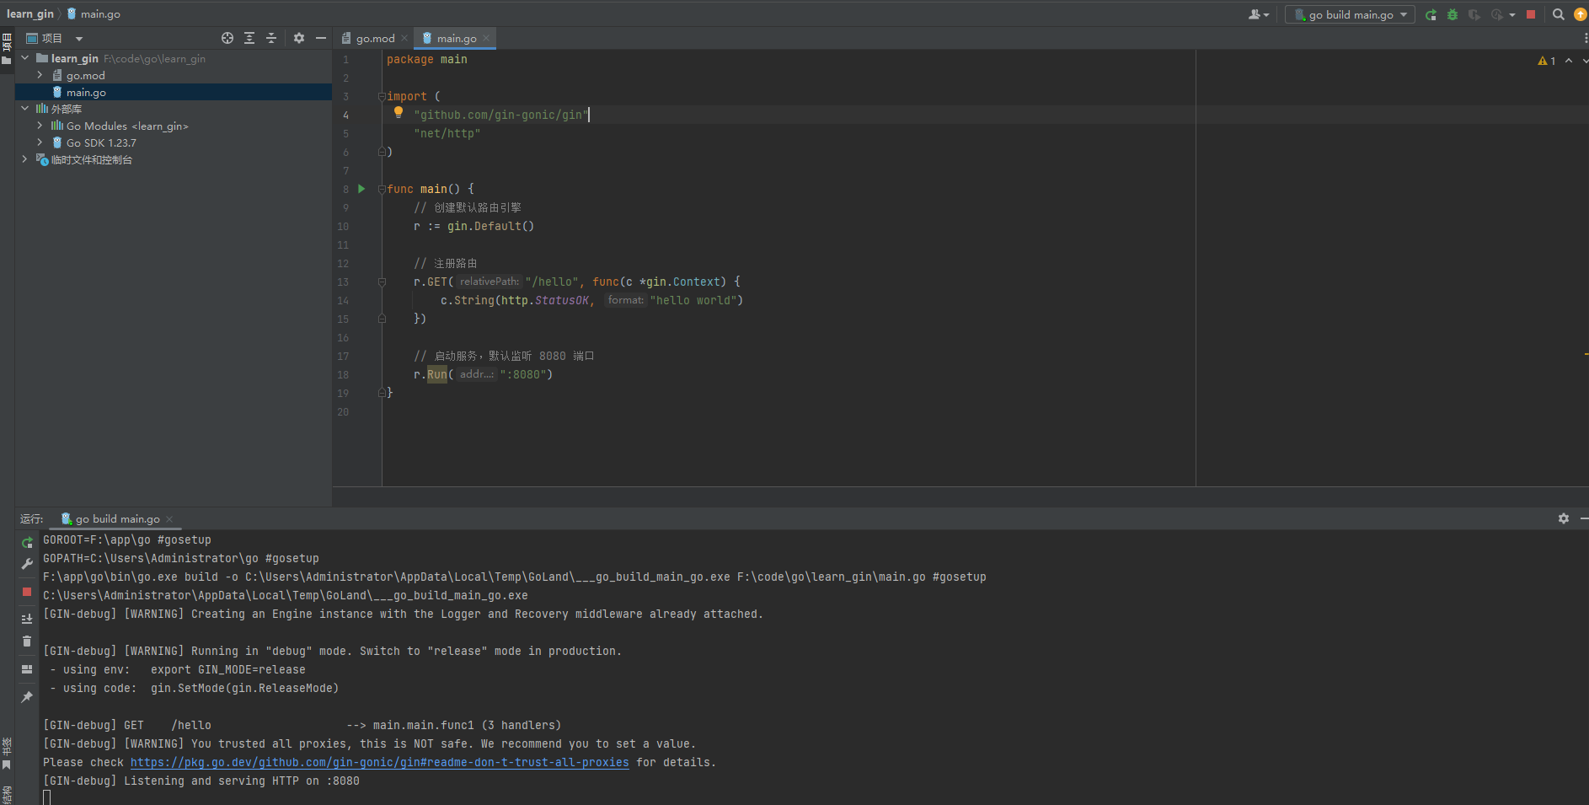Viewport: 1589px width, 805px height.
Task: Stop the running process in top toolbar
Action: point(1531,14)
